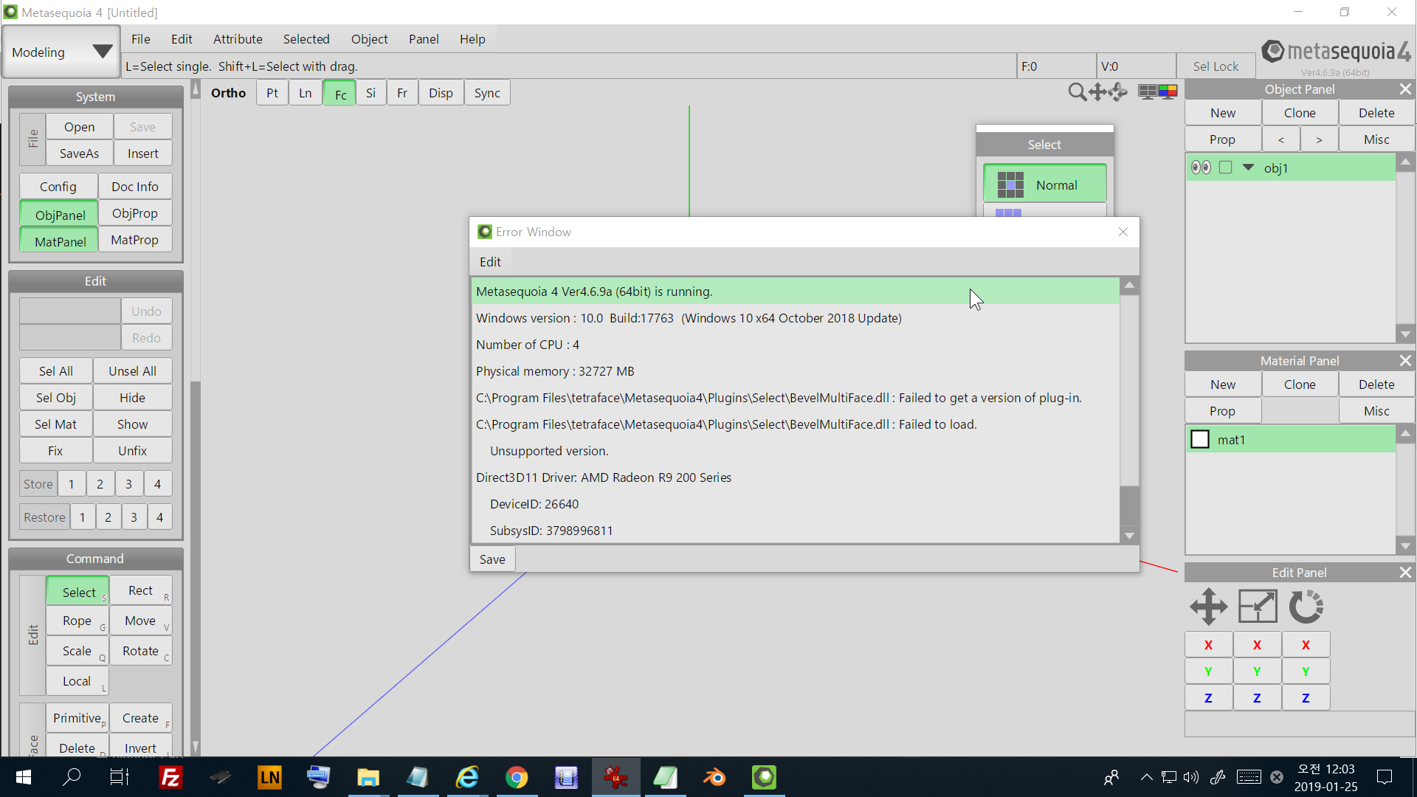Open Chrome from the taskbar
This screenshot has height=797, width=1417.
[517, 777]
